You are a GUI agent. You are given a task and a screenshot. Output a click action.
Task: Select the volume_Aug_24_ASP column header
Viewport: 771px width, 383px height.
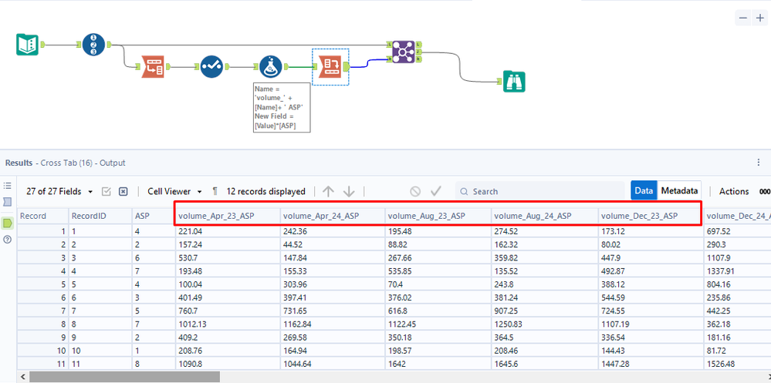[544, 216]
